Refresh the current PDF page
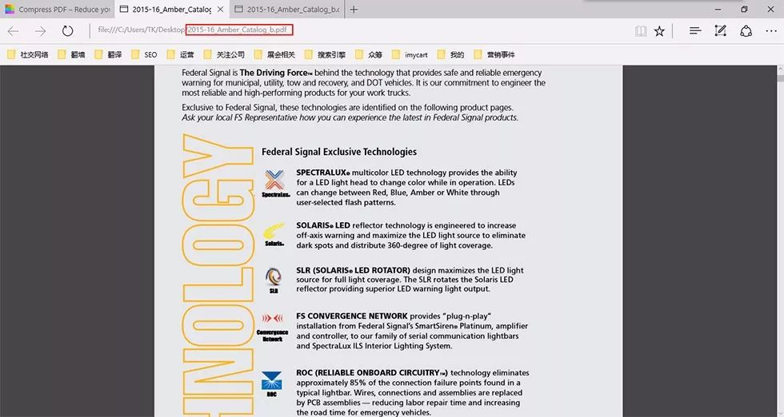 point(67,31)
